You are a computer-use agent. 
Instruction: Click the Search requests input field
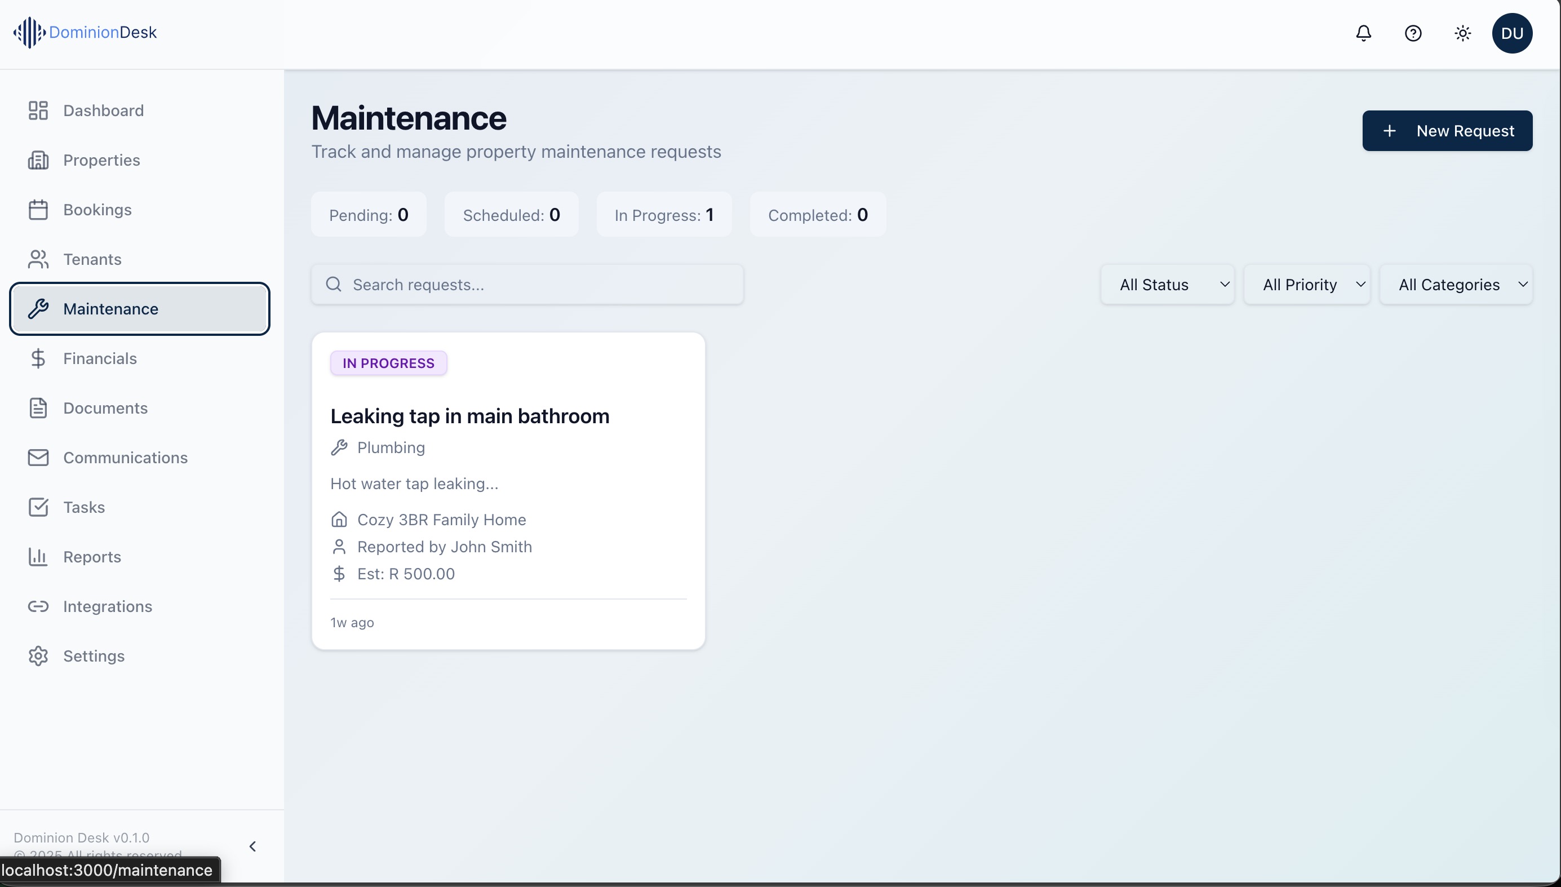[527, 284]
